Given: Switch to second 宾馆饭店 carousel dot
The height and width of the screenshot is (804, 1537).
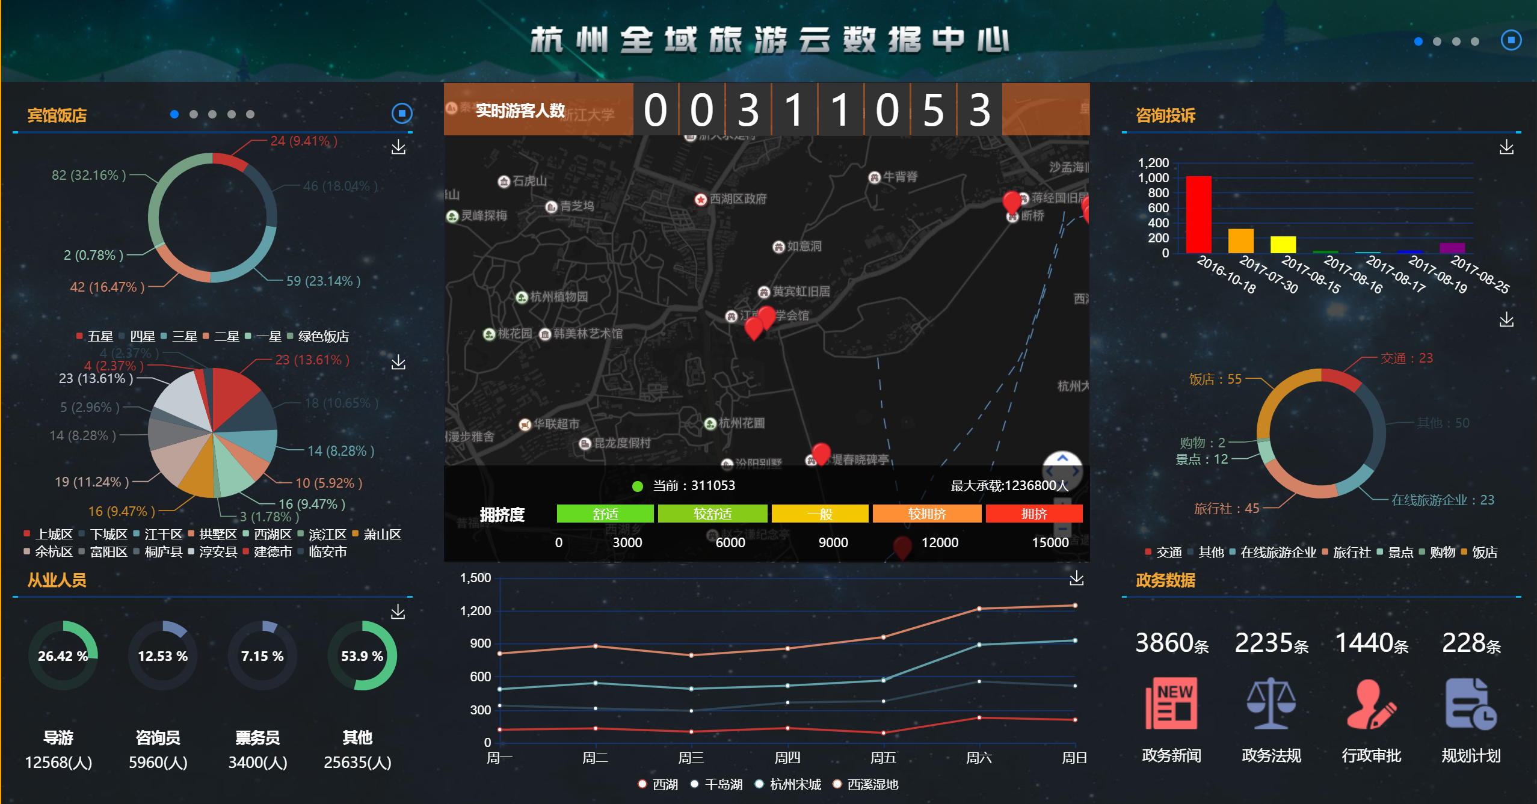Looking at the screenshot, I should (193, 114).
